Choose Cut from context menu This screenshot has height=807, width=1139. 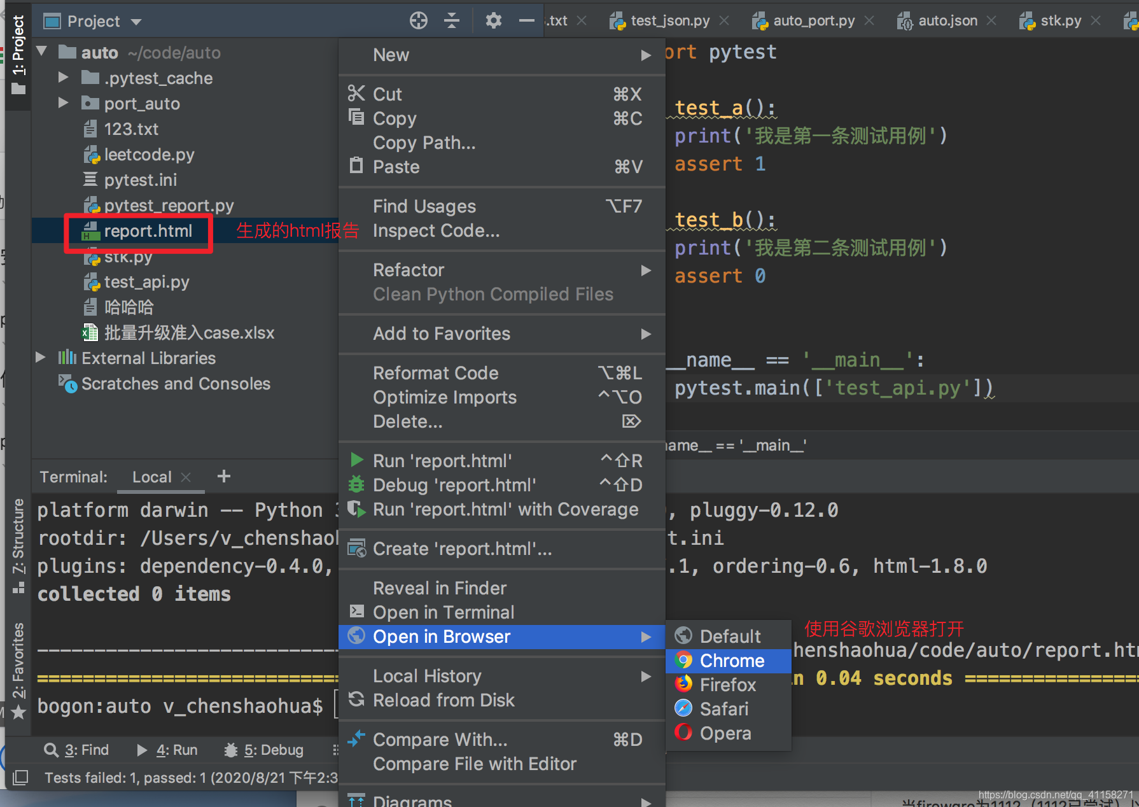pos(502,94)
